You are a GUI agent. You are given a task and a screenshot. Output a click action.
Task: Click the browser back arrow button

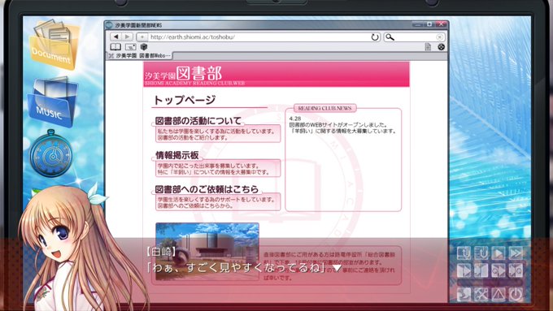coord(115,37)
